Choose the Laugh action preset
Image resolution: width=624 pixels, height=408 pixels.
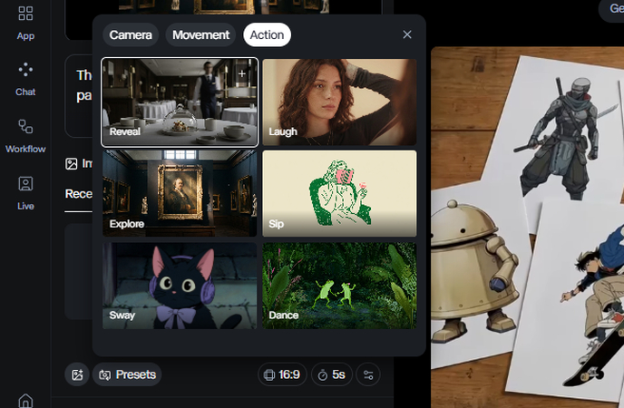[x=339, y=102]
